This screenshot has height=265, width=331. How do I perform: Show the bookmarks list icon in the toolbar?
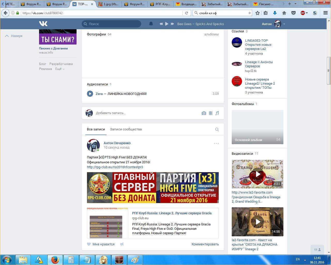[x=266, y=13]
